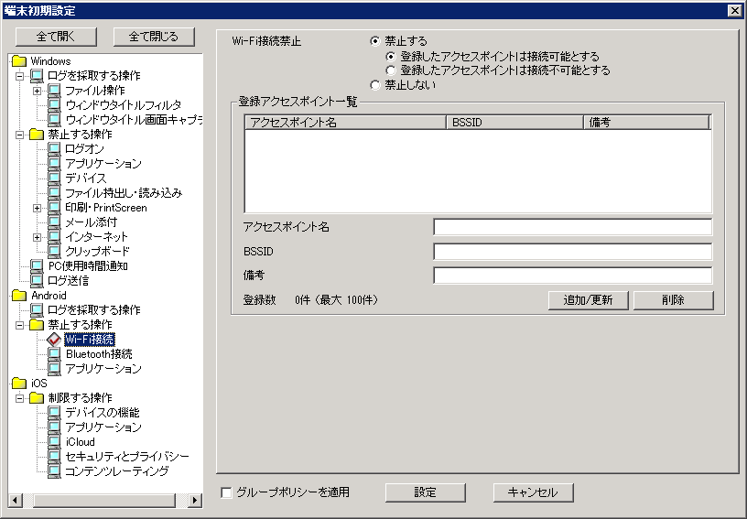Select 登録したアクセスポイントは接続不可能とする option
The height and width of the screenshot is (519, 747).
tap(391, 70)
